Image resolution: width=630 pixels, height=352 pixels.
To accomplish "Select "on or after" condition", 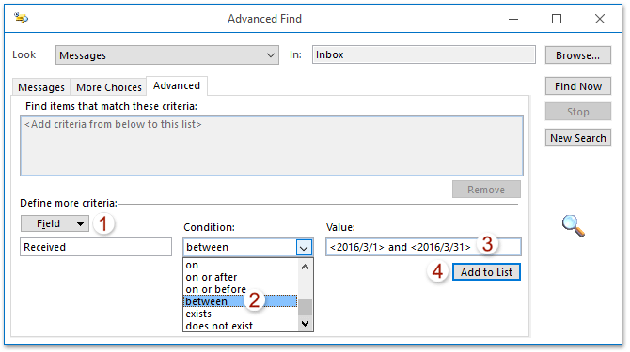I will pos(241,277).
